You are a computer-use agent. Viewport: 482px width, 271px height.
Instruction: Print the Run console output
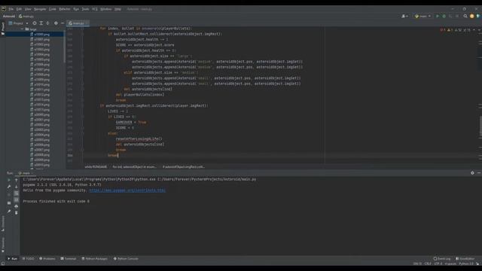pyautogui.click(x=17, y=206)
